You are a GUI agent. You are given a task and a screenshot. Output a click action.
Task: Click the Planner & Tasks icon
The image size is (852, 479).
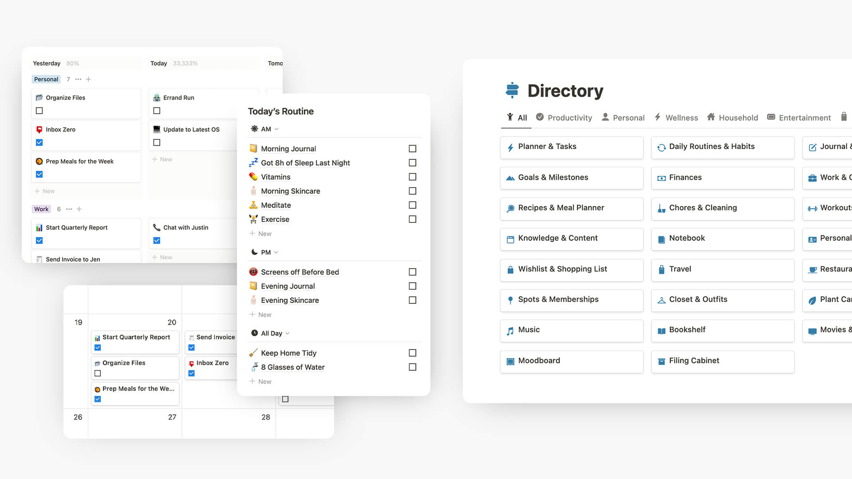[510, 146]
